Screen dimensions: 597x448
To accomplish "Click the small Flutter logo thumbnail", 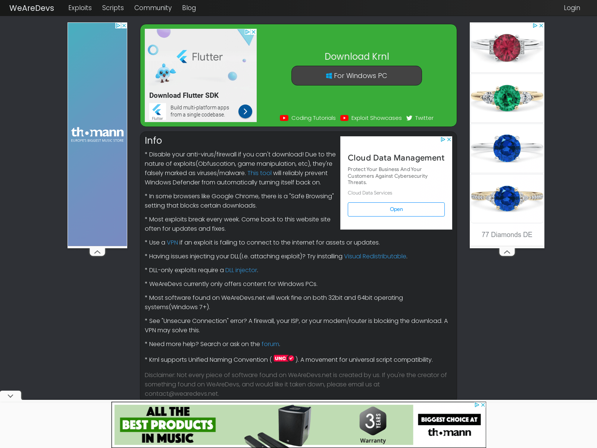I will pyautogui.click(x=157, y=112).
